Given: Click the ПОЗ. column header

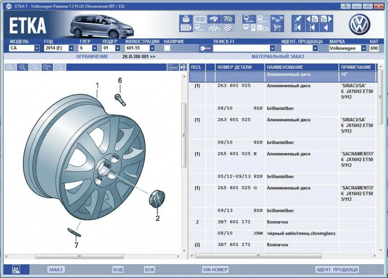Looking at the screenshot, I should point(197,67).
